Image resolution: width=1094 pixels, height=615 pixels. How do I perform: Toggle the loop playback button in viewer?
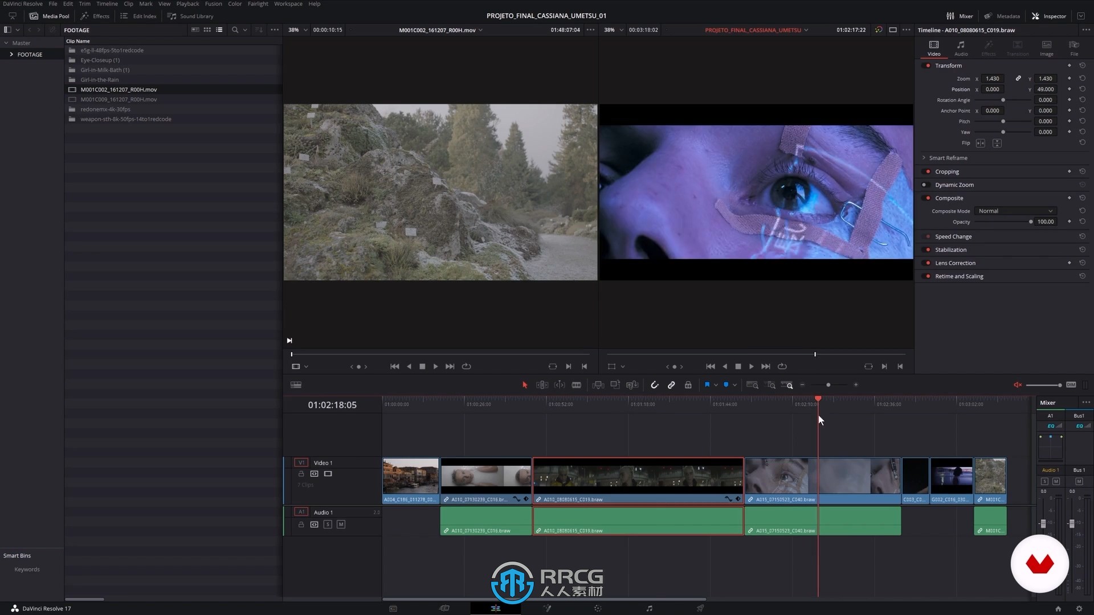467,367
